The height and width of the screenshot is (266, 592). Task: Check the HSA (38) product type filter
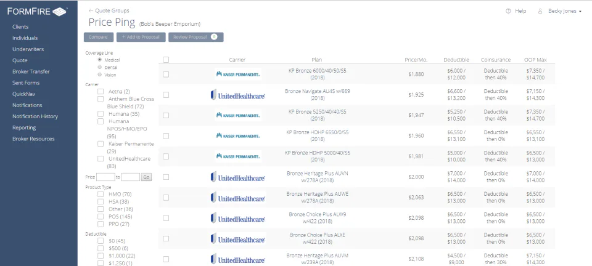101,201
